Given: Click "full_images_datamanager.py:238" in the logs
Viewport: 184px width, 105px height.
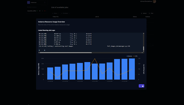Looking at the screenshot, I should point(118,46).
